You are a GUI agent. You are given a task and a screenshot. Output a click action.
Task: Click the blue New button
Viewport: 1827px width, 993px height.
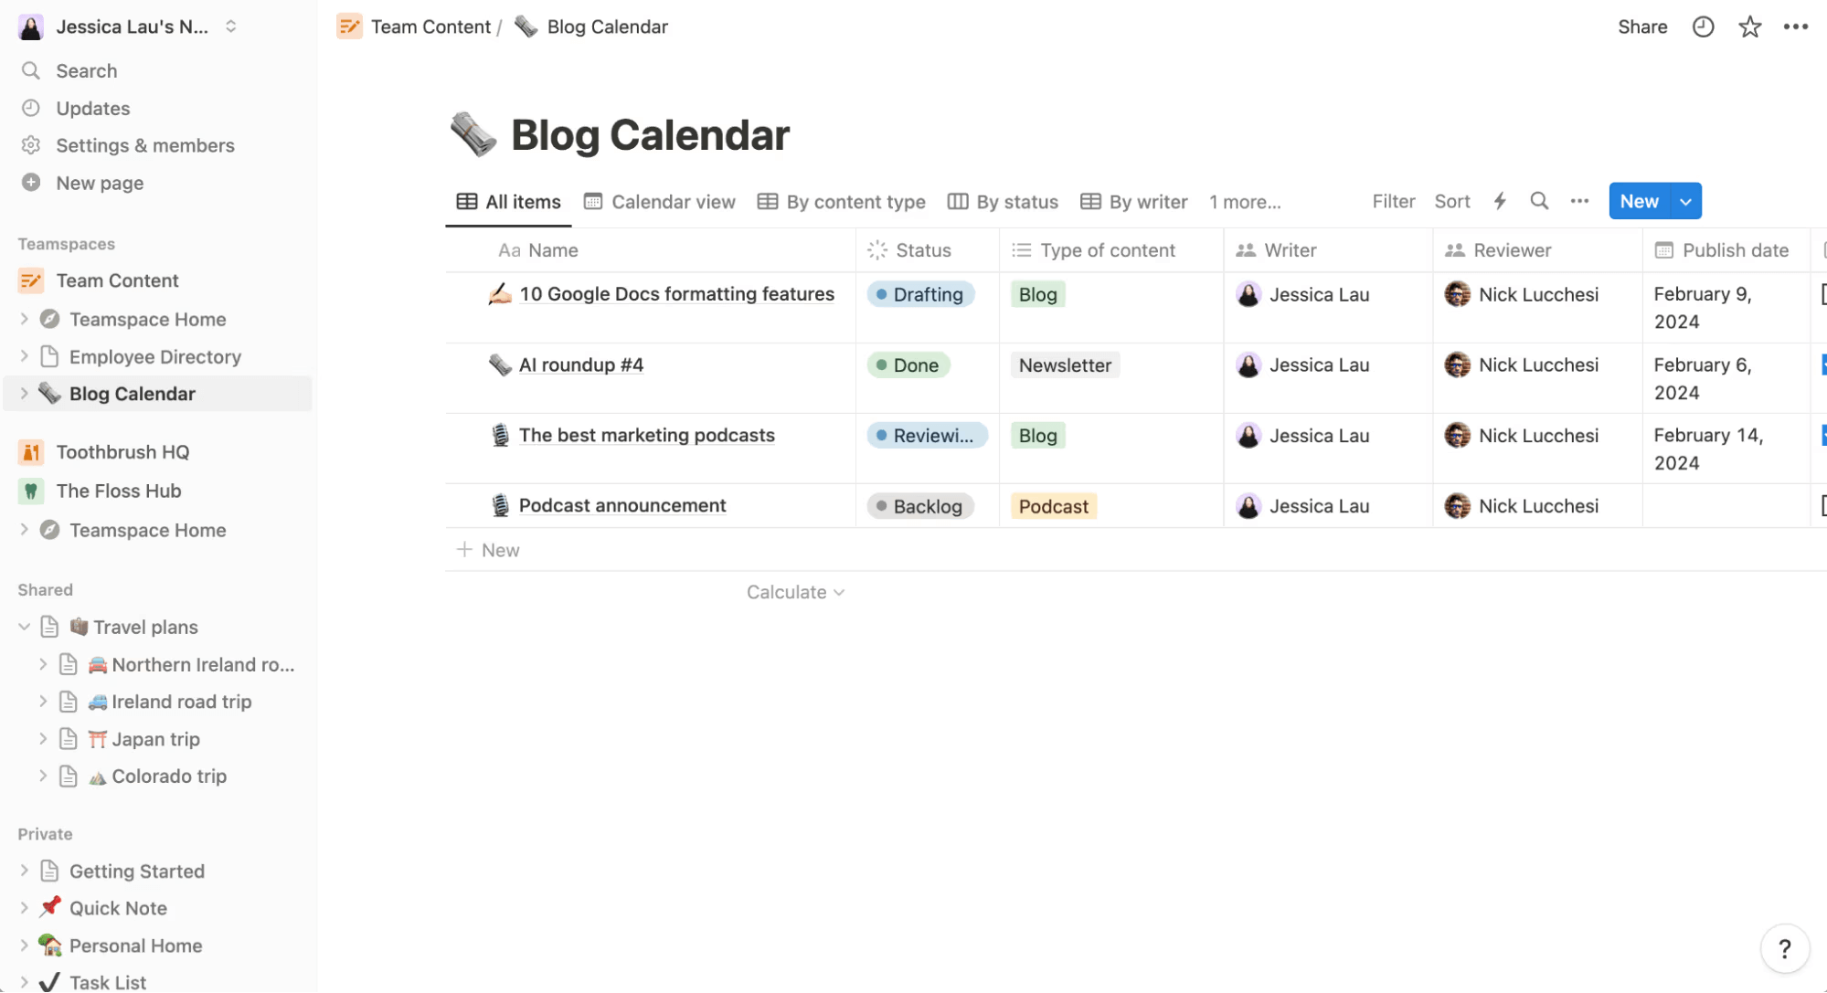coord(1639,201)
